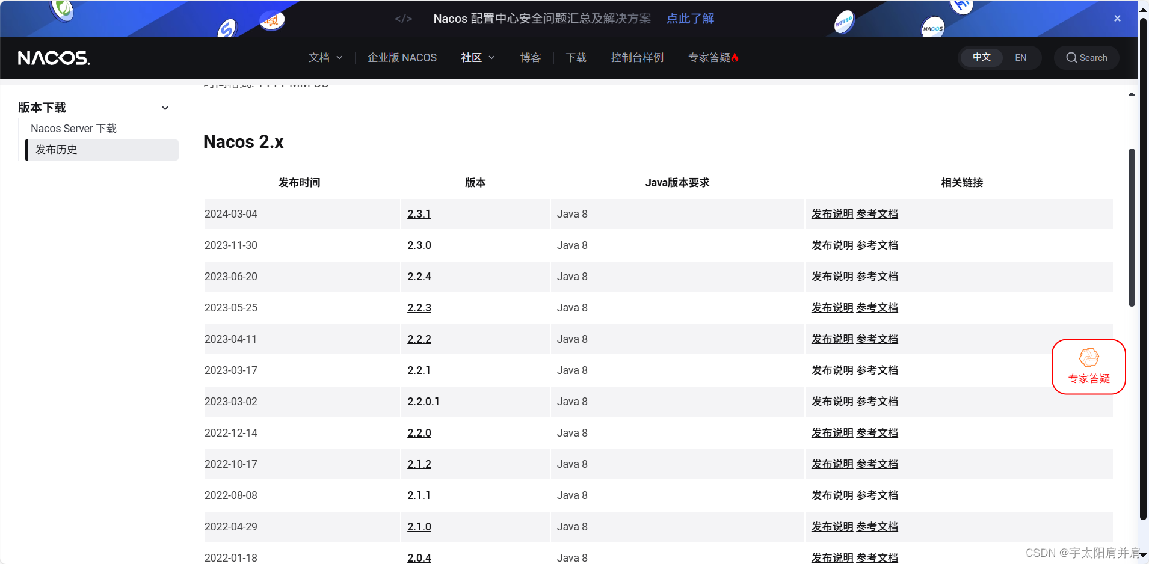1149x564 pixels.
Task: Open the 点此了解 banner link
Action: coord(690,19)
